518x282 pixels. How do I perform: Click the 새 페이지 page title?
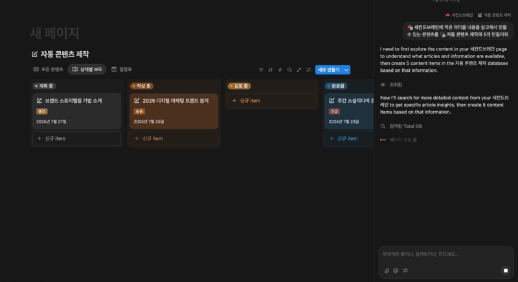coord(54,33)
